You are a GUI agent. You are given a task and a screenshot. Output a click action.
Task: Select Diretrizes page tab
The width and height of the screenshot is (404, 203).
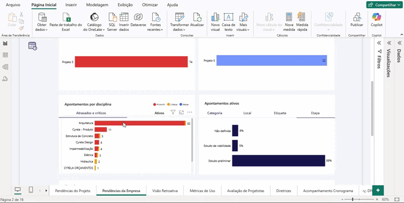(x=284, y=191)
